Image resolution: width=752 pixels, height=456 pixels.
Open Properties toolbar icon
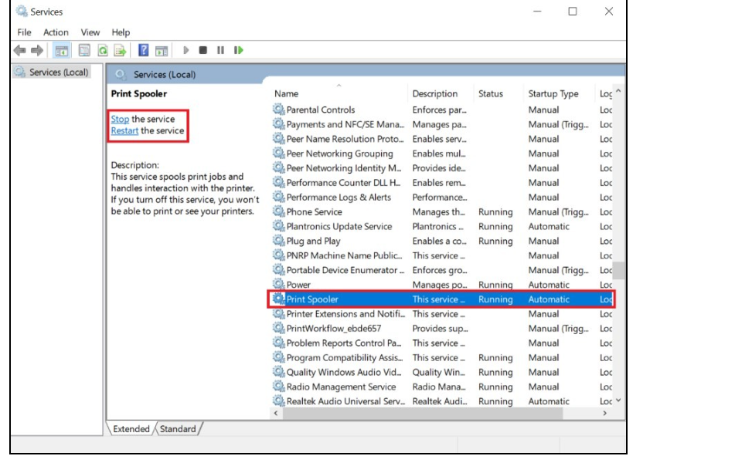[84, 50]
